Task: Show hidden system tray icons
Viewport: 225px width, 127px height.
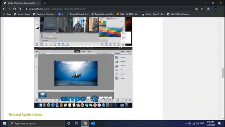Action: tap(186, 123)
